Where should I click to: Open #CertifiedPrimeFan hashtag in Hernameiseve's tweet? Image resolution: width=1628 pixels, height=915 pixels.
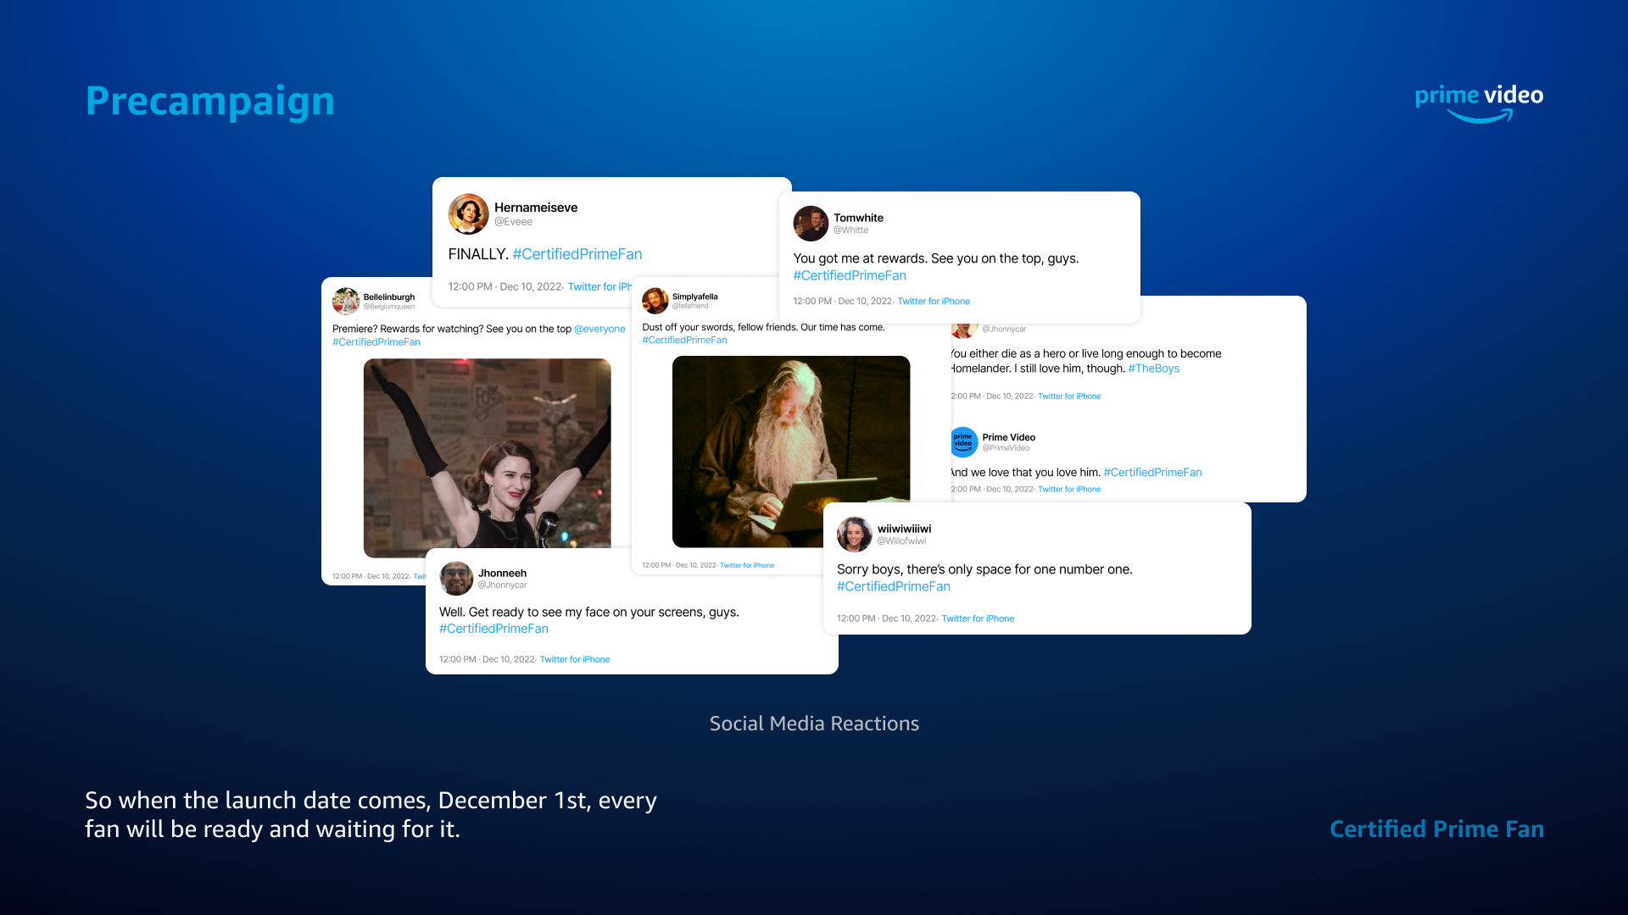point(577,254)
